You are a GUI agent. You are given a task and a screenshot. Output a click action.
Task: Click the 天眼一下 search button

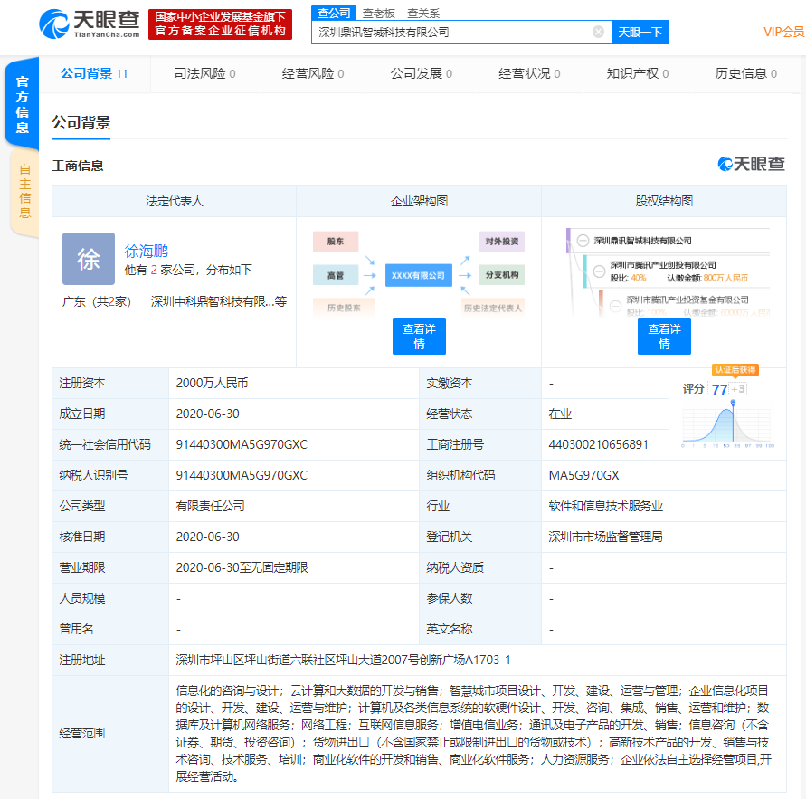(x=640, y=32)
